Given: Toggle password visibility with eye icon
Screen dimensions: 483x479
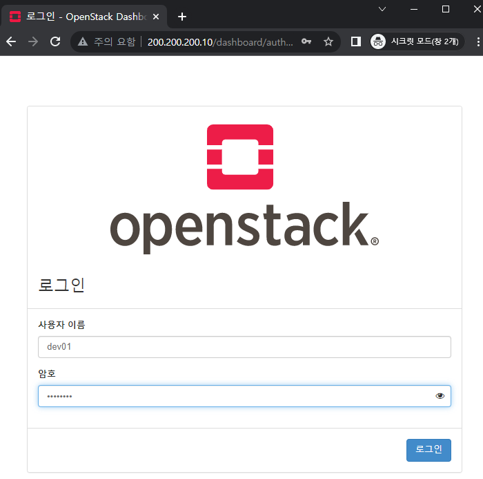Looking at the screenshot, I should (x=440, y=396).
